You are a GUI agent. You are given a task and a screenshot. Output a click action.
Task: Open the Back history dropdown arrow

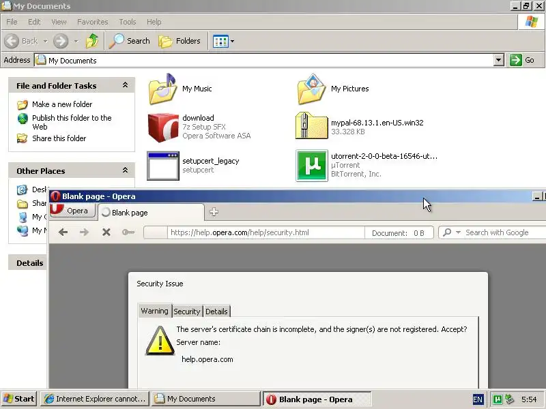[45, 42]
